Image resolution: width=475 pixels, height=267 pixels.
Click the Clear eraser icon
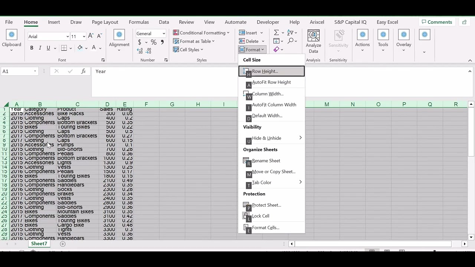pos(276,49)
